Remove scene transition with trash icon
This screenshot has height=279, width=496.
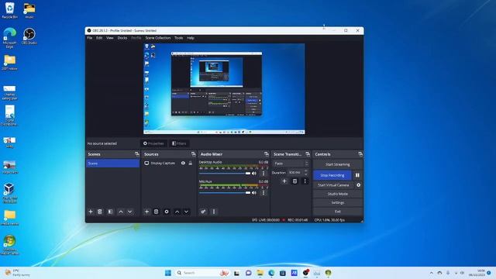294,181
